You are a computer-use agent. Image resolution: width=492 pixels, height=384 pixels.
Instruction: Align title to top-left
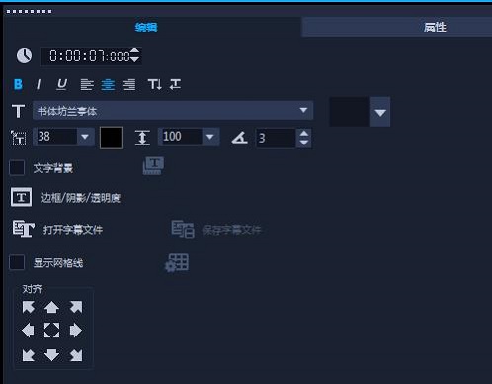tap(29, 307)
